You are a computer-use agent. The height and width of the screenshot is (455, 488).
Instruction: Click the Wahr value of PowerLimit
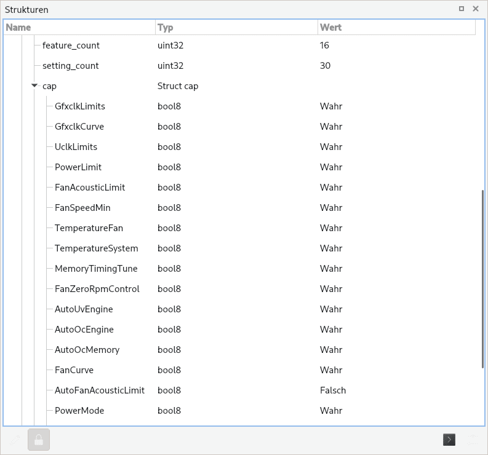pos(331,167)
